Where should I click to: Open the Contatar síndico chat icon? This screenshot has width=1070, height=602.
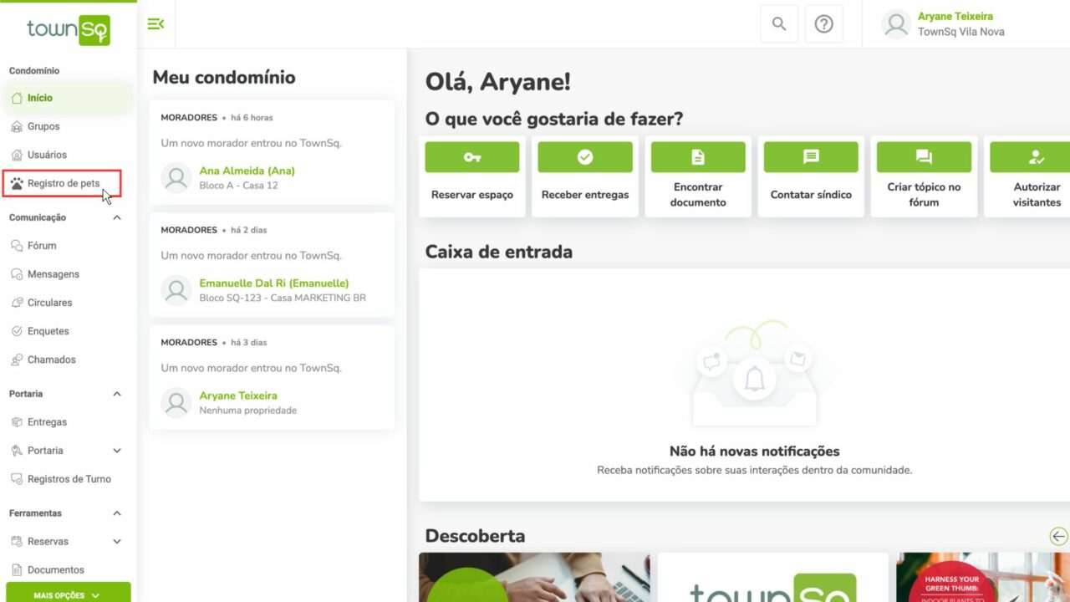click(x=810, y=156)
